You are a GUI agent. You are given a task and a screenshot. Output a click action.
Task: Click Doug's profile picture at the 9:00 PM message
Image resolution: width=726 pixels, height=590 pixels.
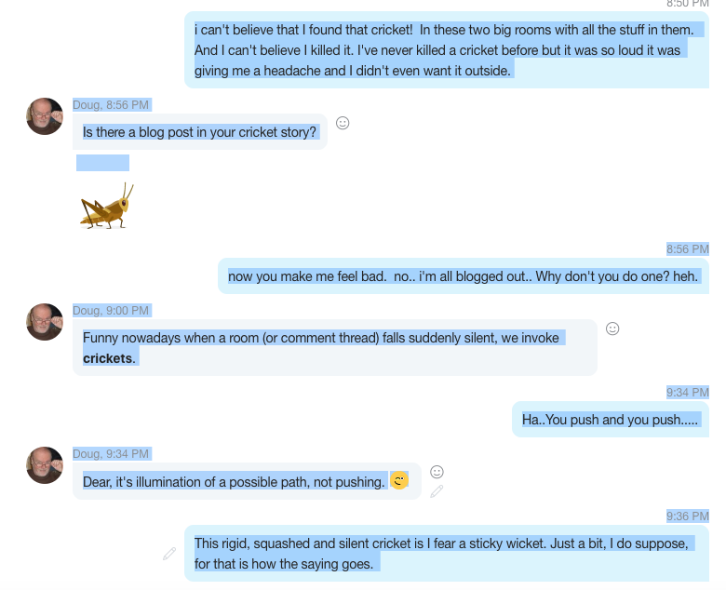pos(45,322)
